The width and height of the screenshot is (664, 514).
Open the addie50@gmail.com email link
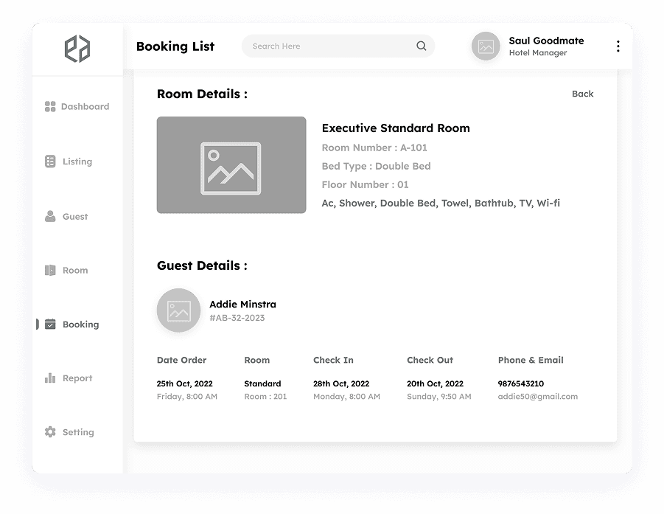538,396
